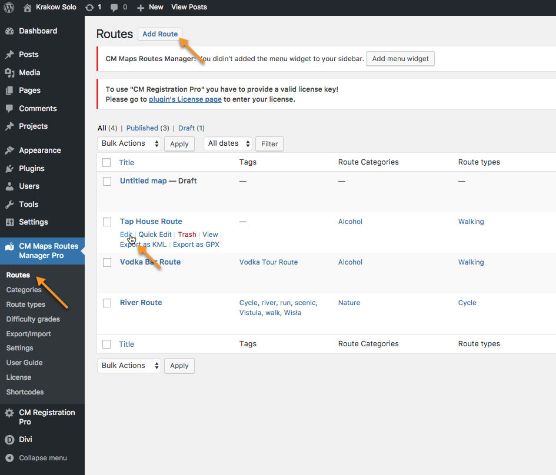
Task: Click the Nature category link
Action: click(349, 303)
